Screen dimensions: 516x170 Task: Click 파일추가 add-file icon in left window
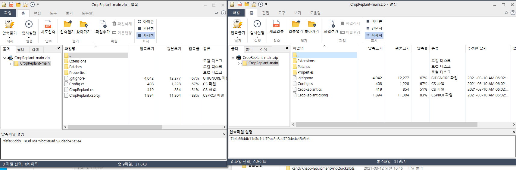pos(103,25)
